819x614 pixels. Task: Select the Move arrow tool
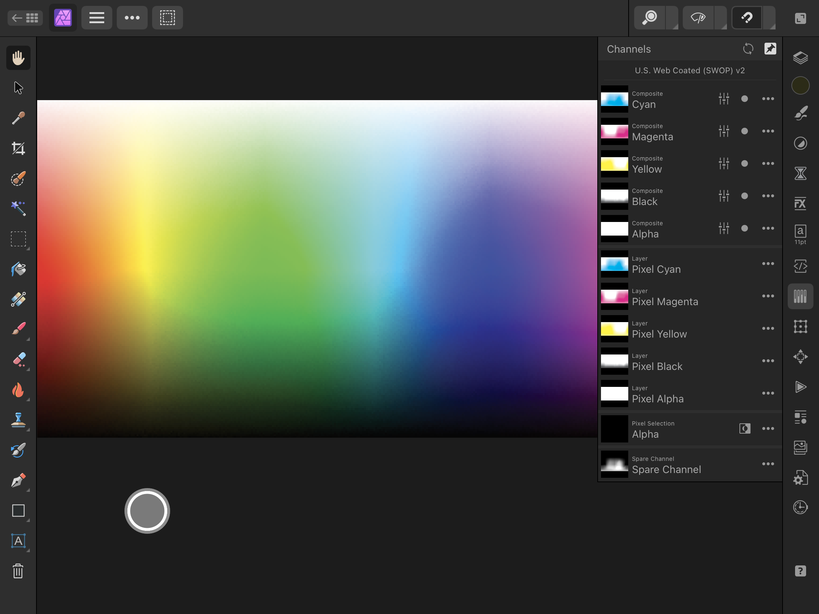(x=18, y=88)
